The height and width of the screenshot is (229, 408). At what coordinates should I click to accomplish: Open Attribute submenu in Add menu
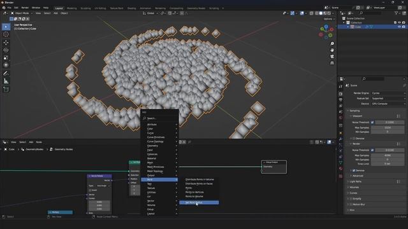tap(159, 125)
